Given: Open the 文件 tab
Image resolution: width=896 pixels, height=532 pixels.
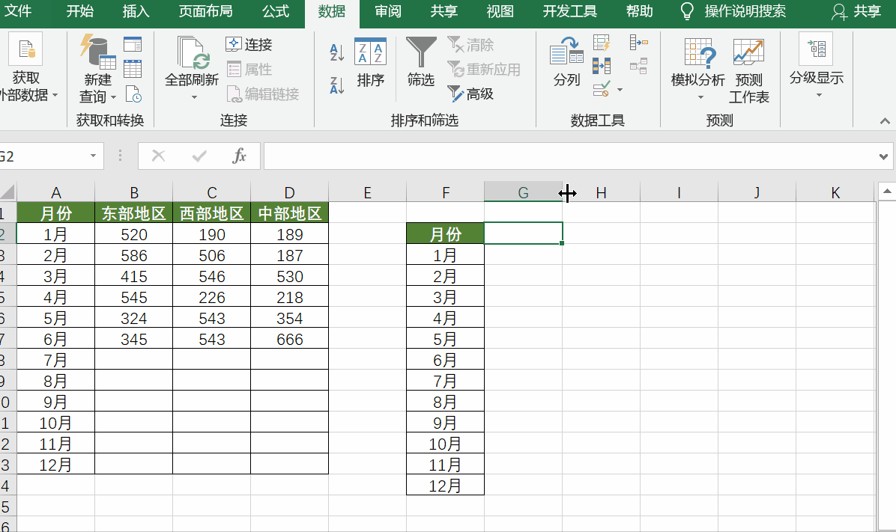Looking at the screenshot, I should 18,11.
